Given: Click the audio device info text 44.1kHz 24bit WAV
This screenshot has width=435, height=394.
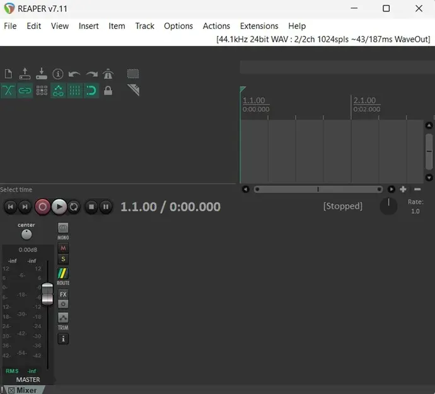Looking at the screenshot, I should pos(323,39).
